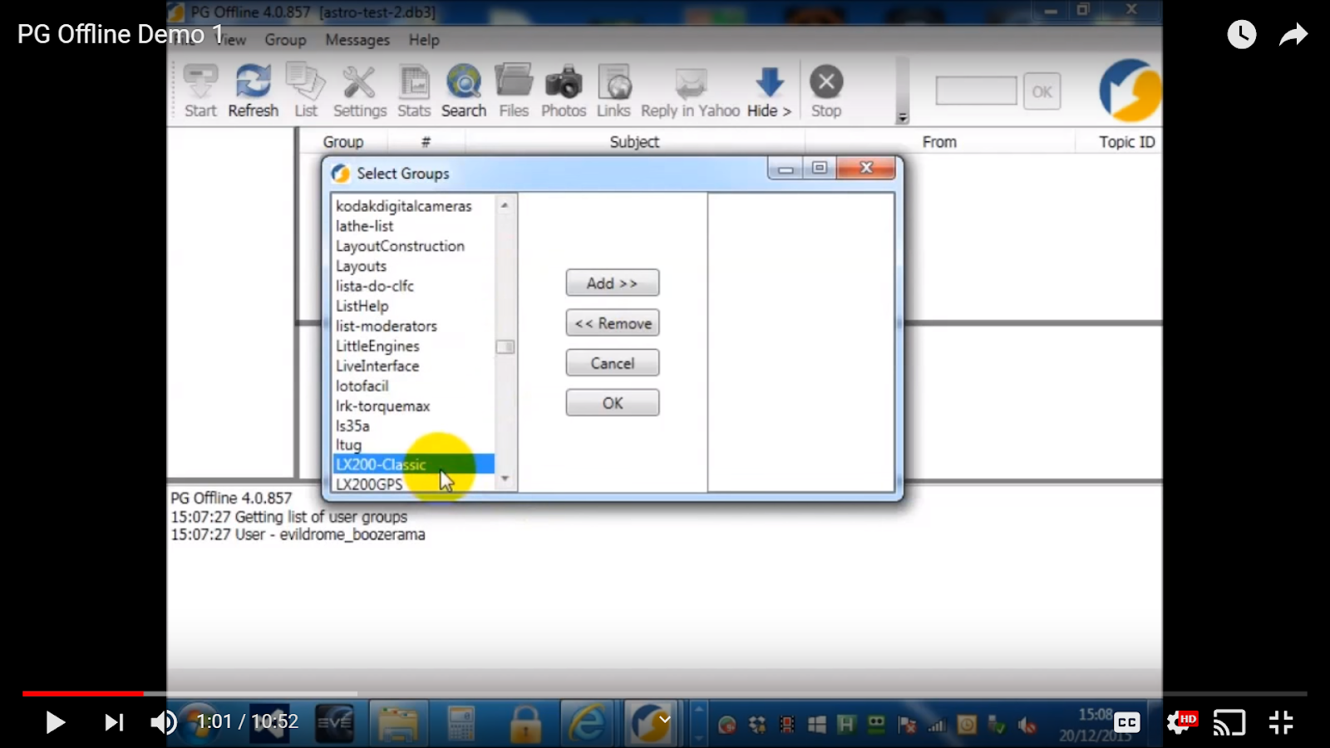1330x748 pixels.
Task: Click the toolbar text input box
Action: (x=976, y=91)
